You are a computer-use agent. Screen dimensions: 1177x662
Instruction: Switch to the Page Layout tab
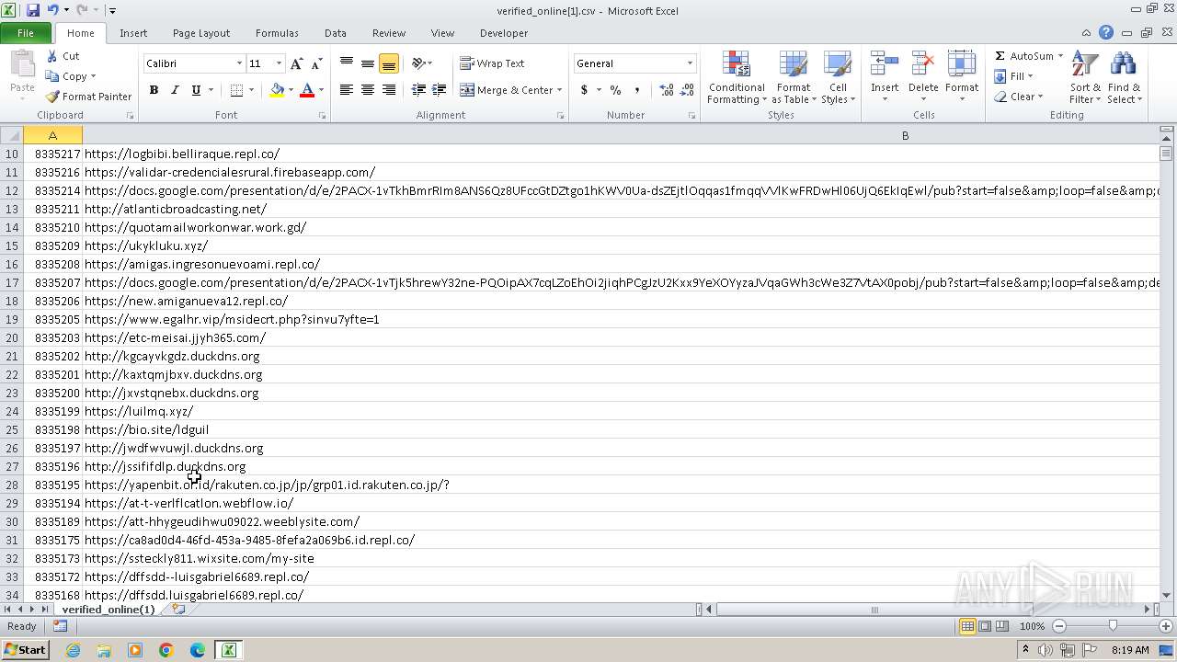(201, 33)
